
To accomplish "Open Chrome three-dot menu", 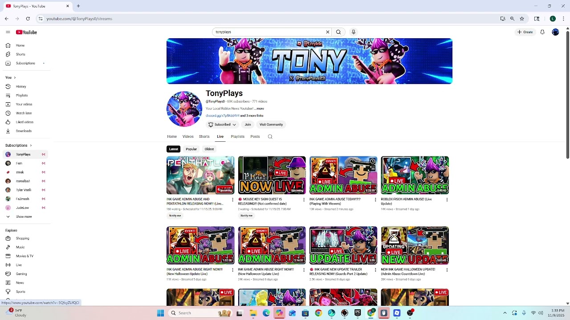I will coord(563,19).
